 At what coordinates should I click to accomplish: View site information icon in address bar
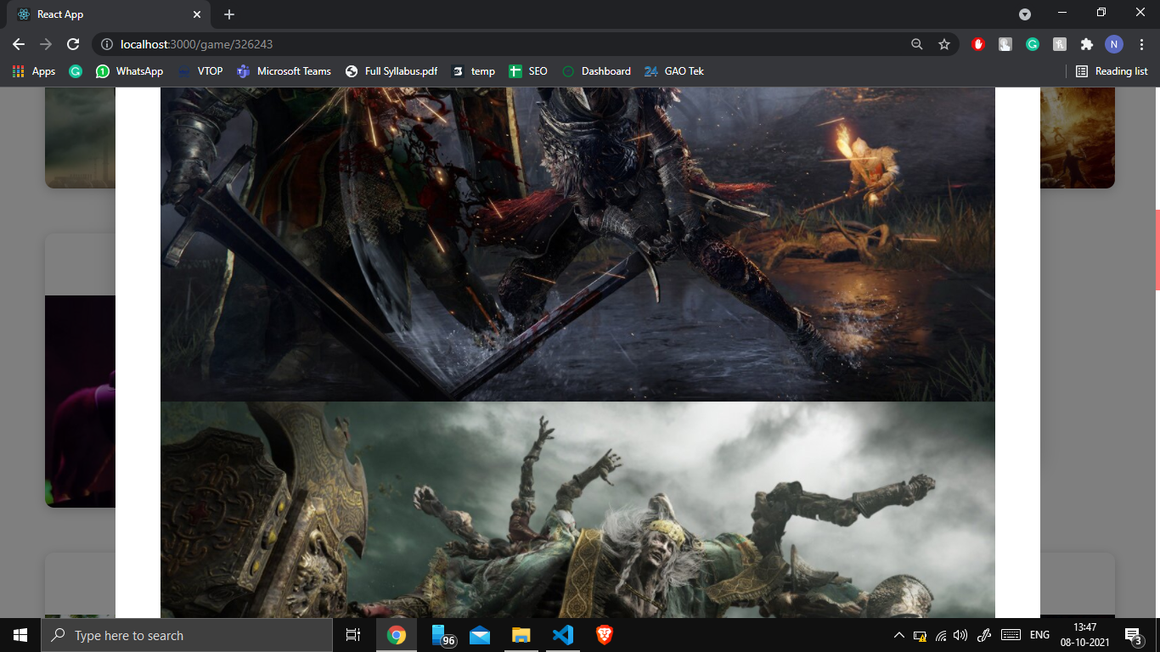[x=106, y=44]
